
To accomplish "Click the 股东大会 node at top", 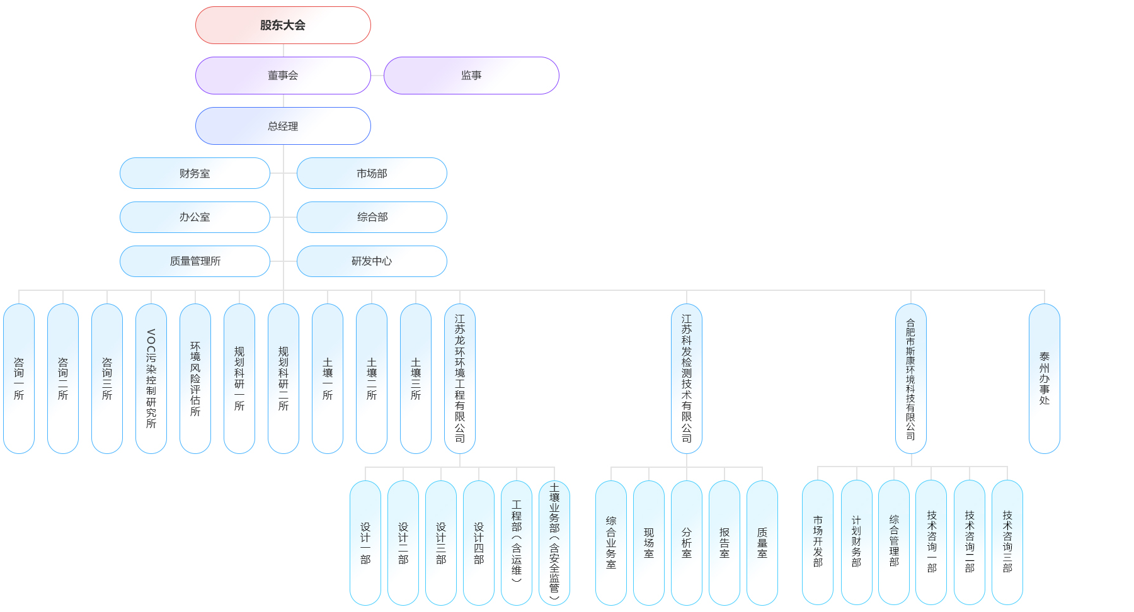I will (283, 25).
